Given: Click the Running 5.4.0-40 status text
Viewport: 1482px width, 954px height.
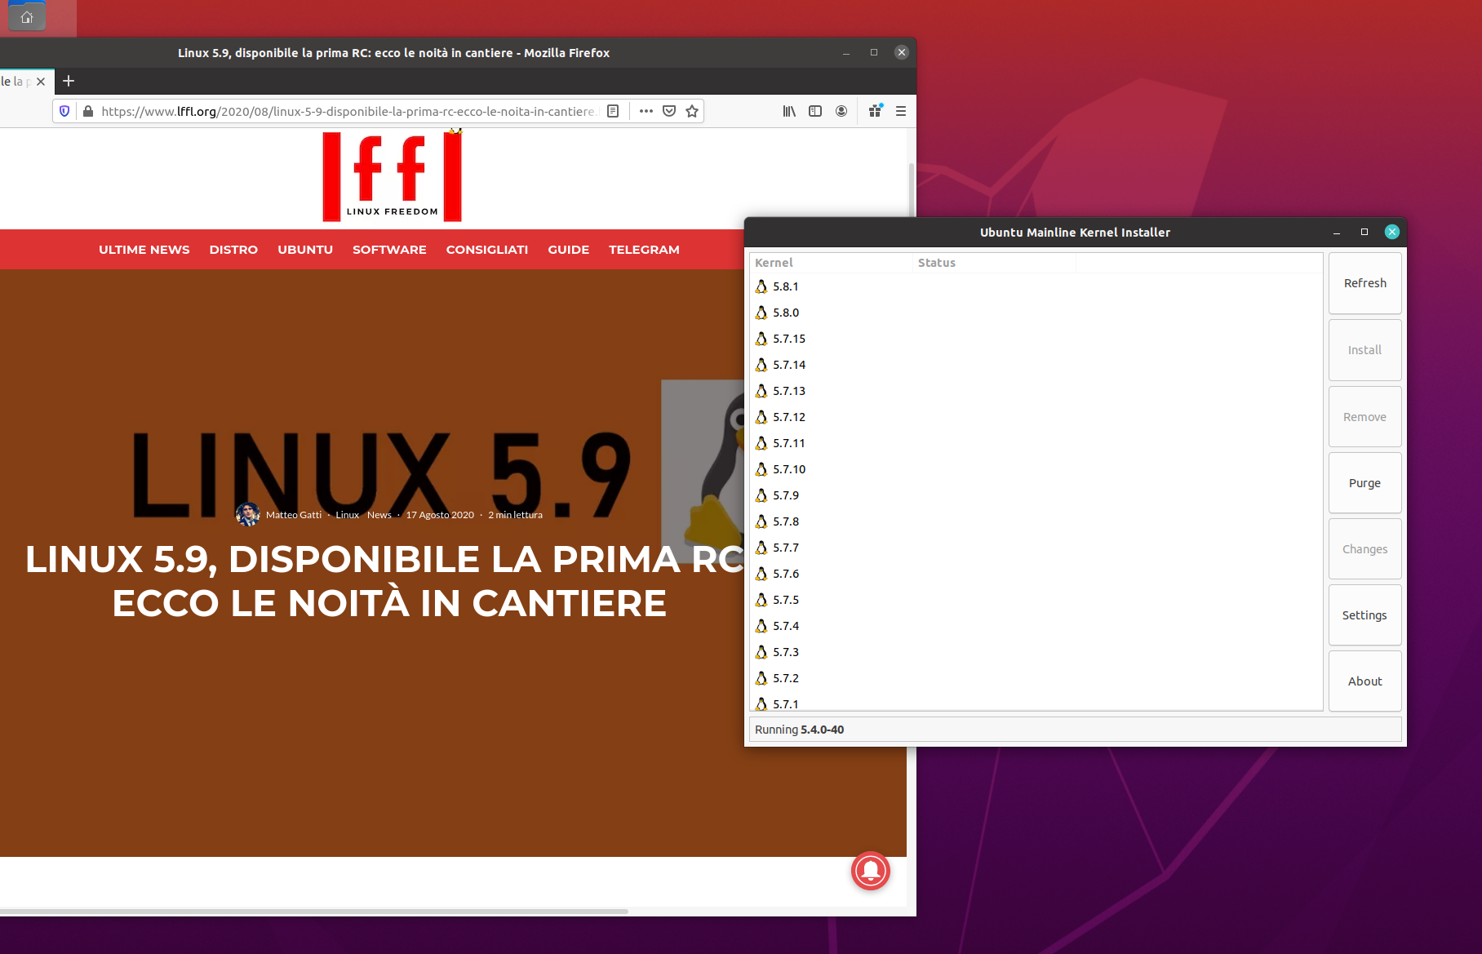Looking at the screenshot, I should pyautogui.click(x=800, y=730).
